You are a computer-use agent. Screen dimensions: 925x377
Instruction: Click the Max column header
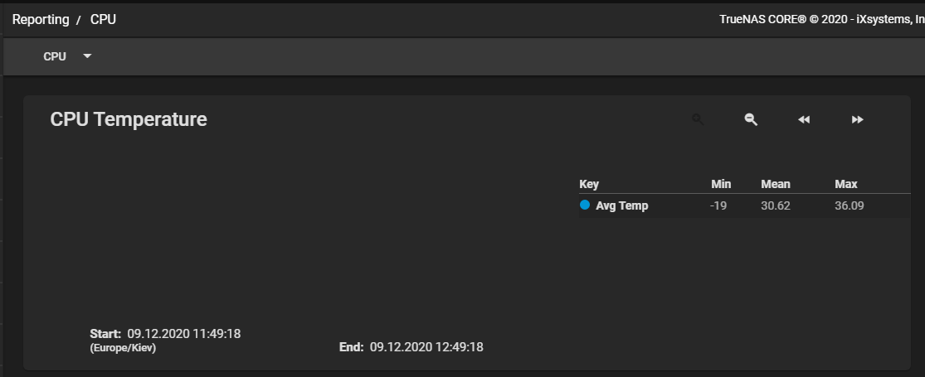point(846,185)
